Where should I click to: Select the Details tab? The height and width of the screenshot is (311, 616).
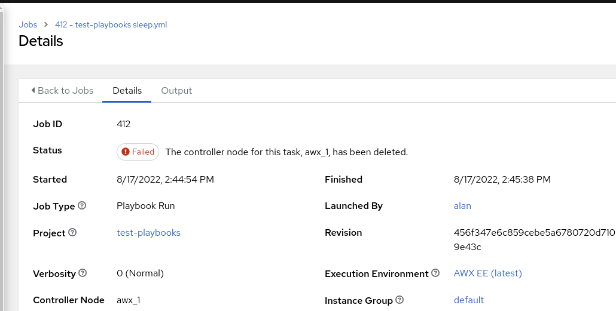[x=127, y=91]
